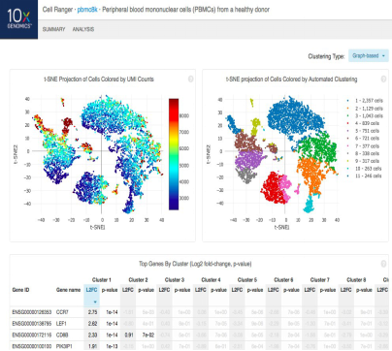Click the gene ID for the LEF1 row
Image resolution: width=392 pixels, height=351 pixels.
pyautogui.click(x=32, y=324)
